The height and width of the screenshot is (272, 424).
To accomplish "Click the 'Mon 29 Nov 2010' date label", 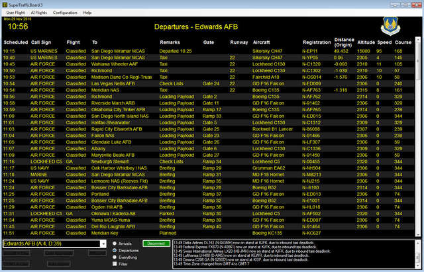I will point(17,19).
